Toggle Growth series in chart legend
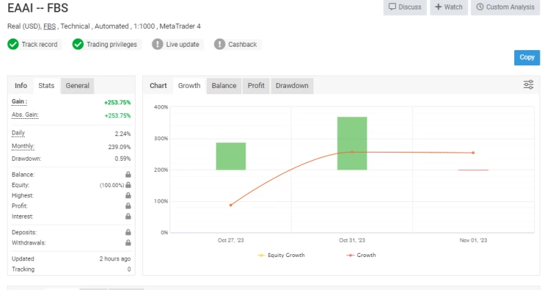 coord(362,255)
